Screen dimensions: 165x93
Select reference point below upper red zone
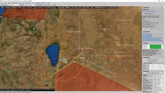43,21
